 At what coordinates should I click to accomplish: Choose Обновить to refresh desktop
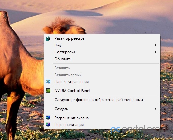click(x=102, y=59)
